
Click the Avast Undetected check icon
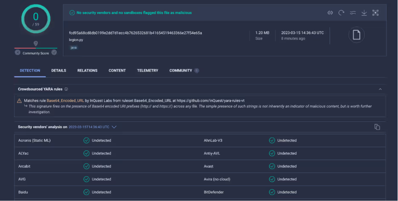pyautogui.click(x=272, y=167)
